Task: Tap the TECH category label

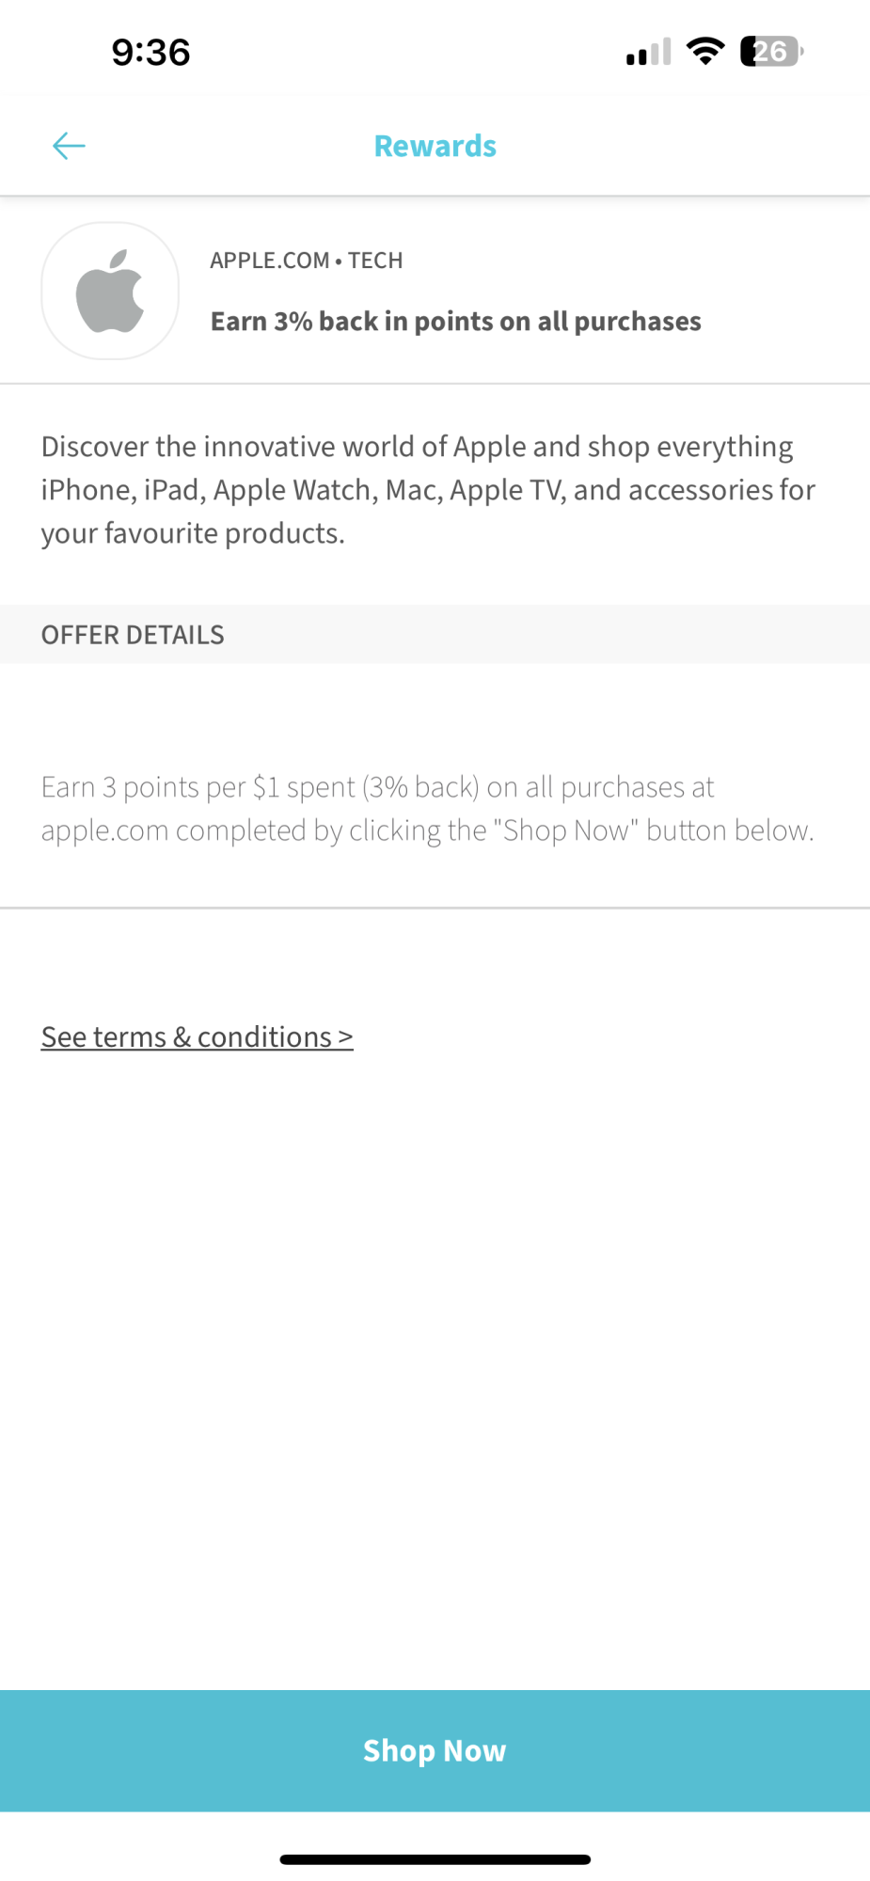Action: point(375,261)
